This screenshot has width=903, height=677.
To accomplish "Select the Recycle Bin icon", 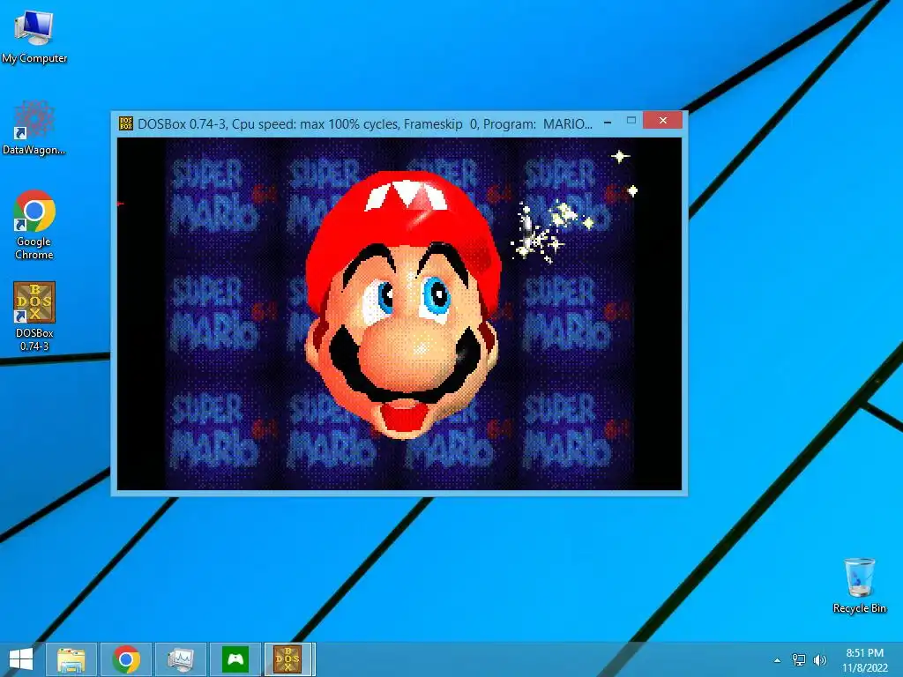I will coord(859,585).
